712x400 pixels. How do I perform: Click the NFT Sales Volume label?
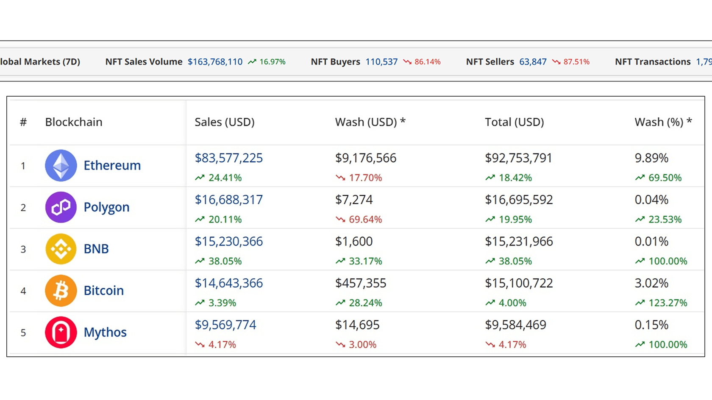click(x=144, y=62)
